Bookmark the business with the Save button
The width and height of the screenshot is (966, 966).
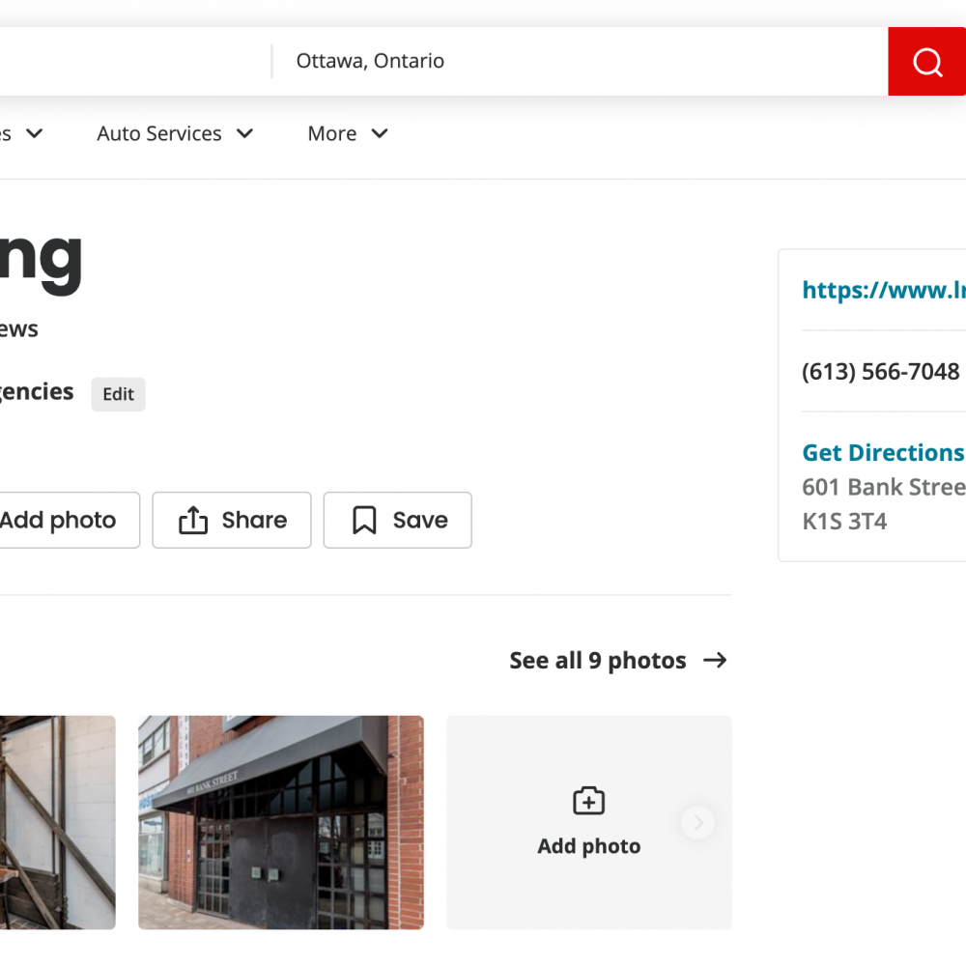point(398,521)
